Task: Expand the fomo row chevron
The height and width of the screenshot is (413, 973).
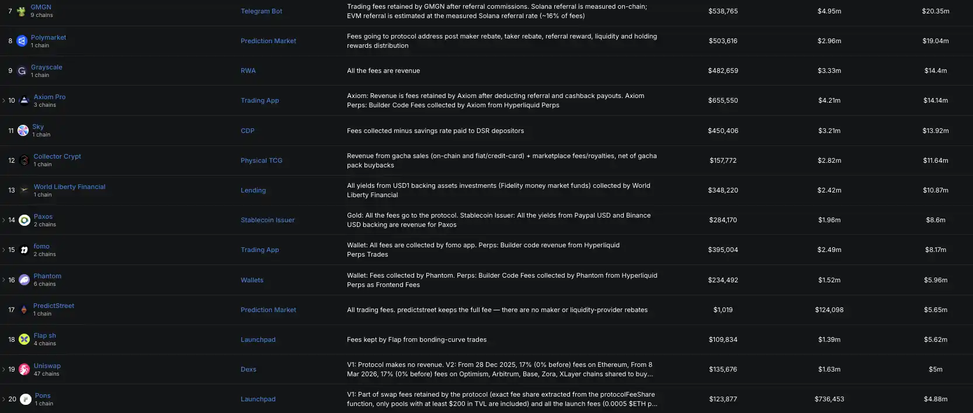Action: pyautogui.click(x=4, y=250)
